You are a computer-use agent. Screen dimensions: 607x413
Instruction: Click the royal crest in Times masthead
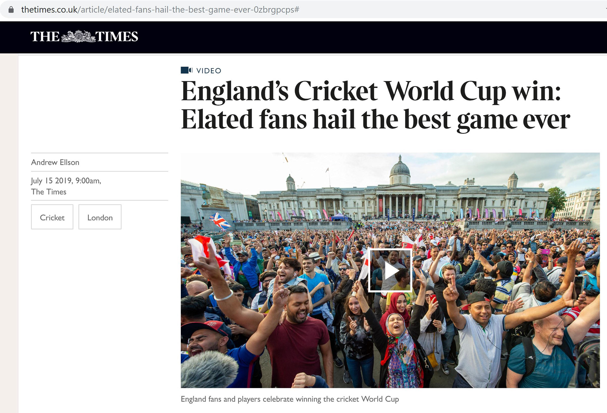click(78, 37)
